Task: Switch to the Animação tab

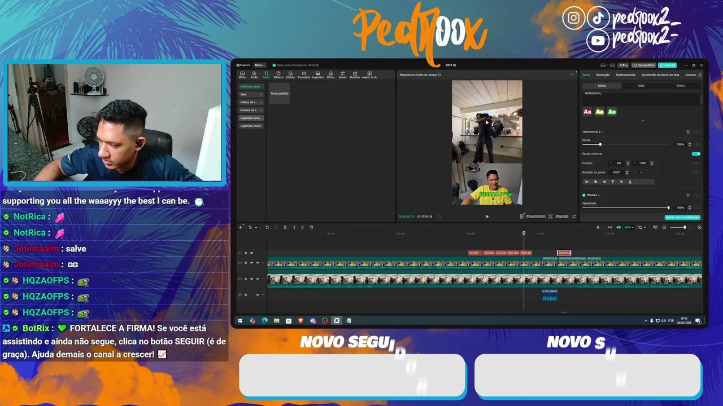Action: (x=603, y=75)
